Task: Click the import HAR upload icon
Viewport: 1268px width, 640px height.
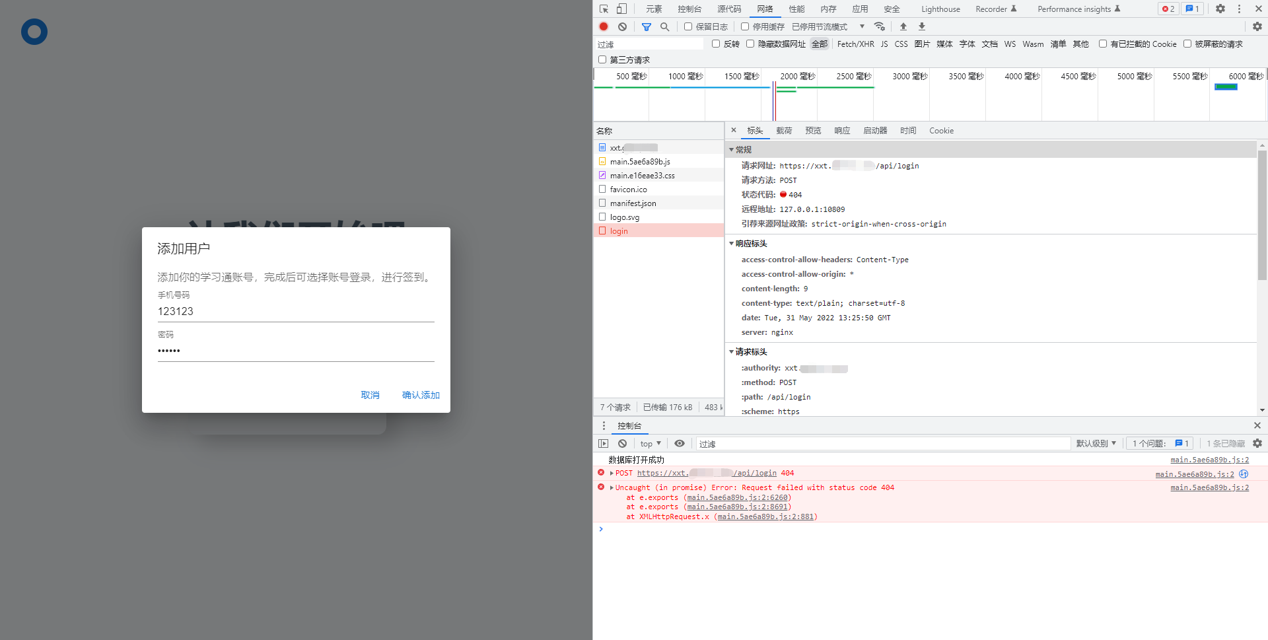Action: pyautogui.click(x=903, y=26)
